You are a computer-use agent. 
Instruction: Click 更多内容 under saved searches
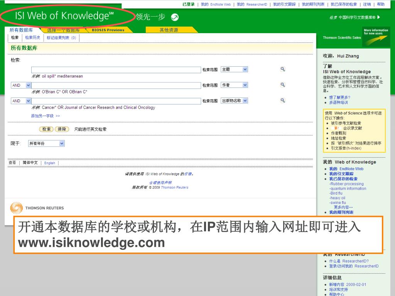(343, 207)
